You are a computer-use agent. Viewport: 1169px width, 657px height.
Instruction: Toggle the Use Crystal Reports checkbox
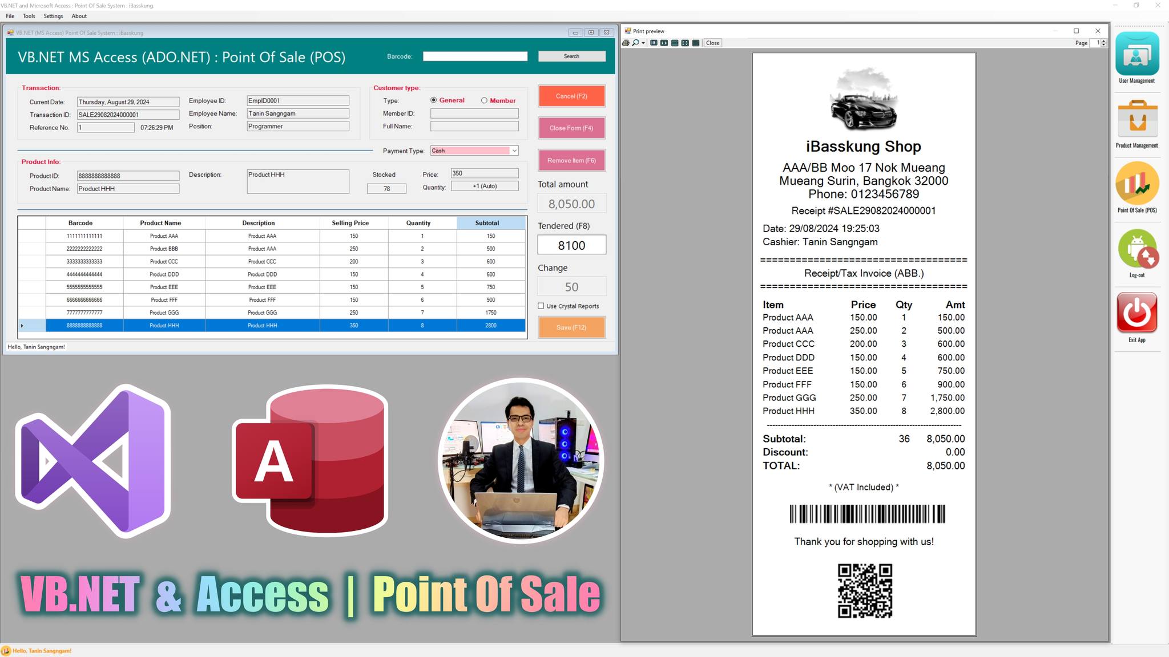click(x=541, y=306)
